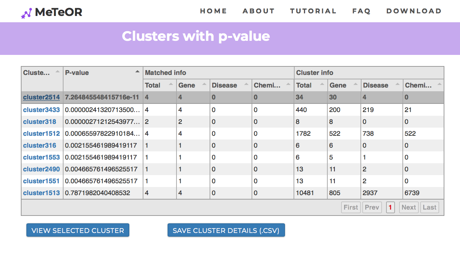Viewport: 460px width, 253px height.
Task: Open the Home menu item
Action: (x=213, y=11)
